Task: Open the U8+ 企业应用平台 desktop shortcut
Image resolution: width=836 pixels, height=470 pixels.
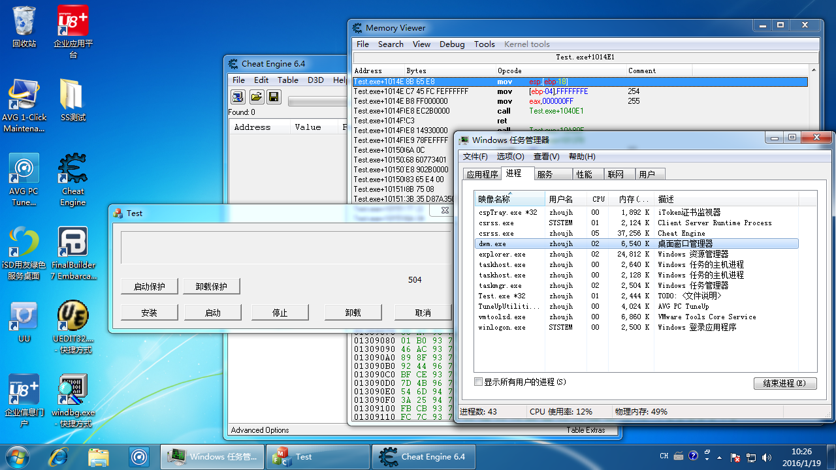Action: (x=73, y=32)
